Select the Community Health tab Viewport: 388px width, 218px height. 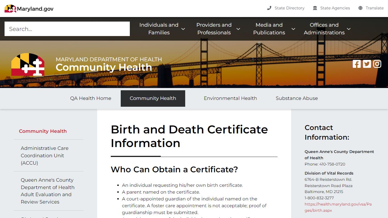tap(153, 98)
